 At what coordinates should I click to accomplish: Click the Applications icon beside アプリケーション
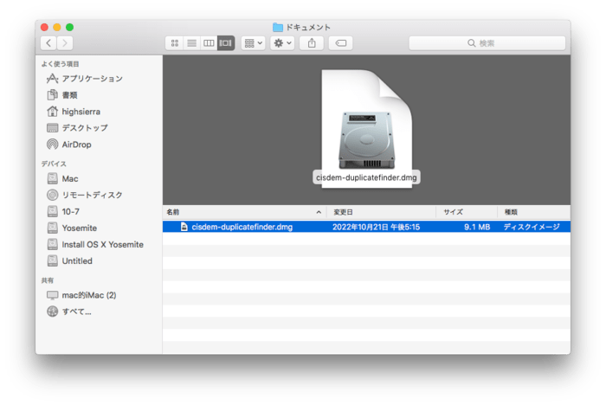[x=52, y=79]
